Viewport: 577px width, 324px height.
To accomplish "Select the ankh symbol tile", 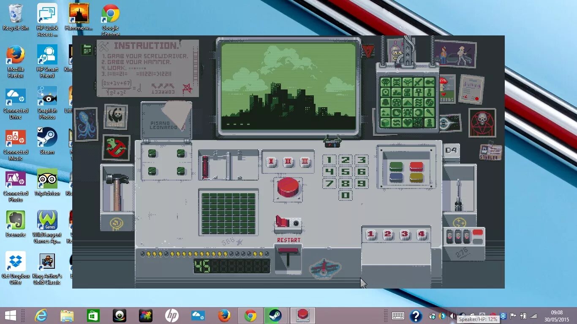I will tap(419, 92).
